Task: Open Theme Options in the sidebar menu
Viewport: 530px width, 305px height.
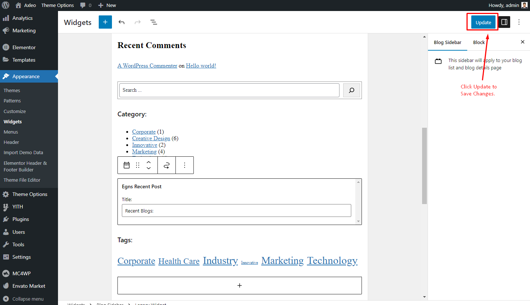Action: (29, 194)
